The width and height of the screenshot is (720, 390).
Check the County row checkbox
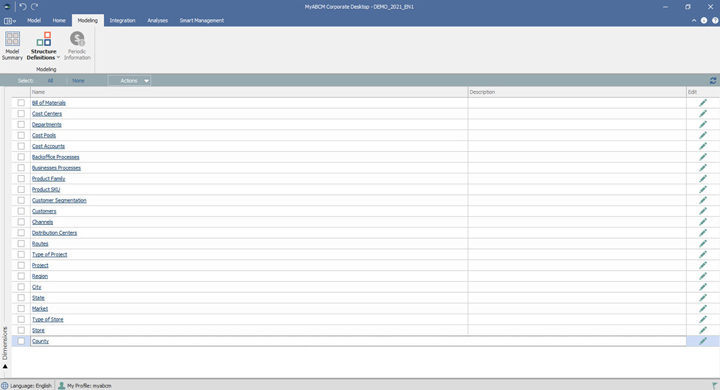coord(21,341)
